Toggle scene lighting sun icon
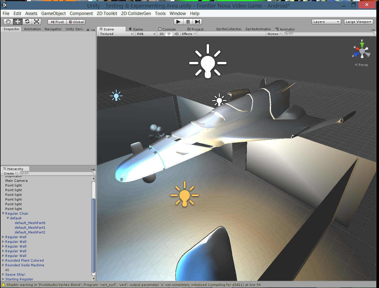The height and width of the screenshot is (288, 379). 169,34
